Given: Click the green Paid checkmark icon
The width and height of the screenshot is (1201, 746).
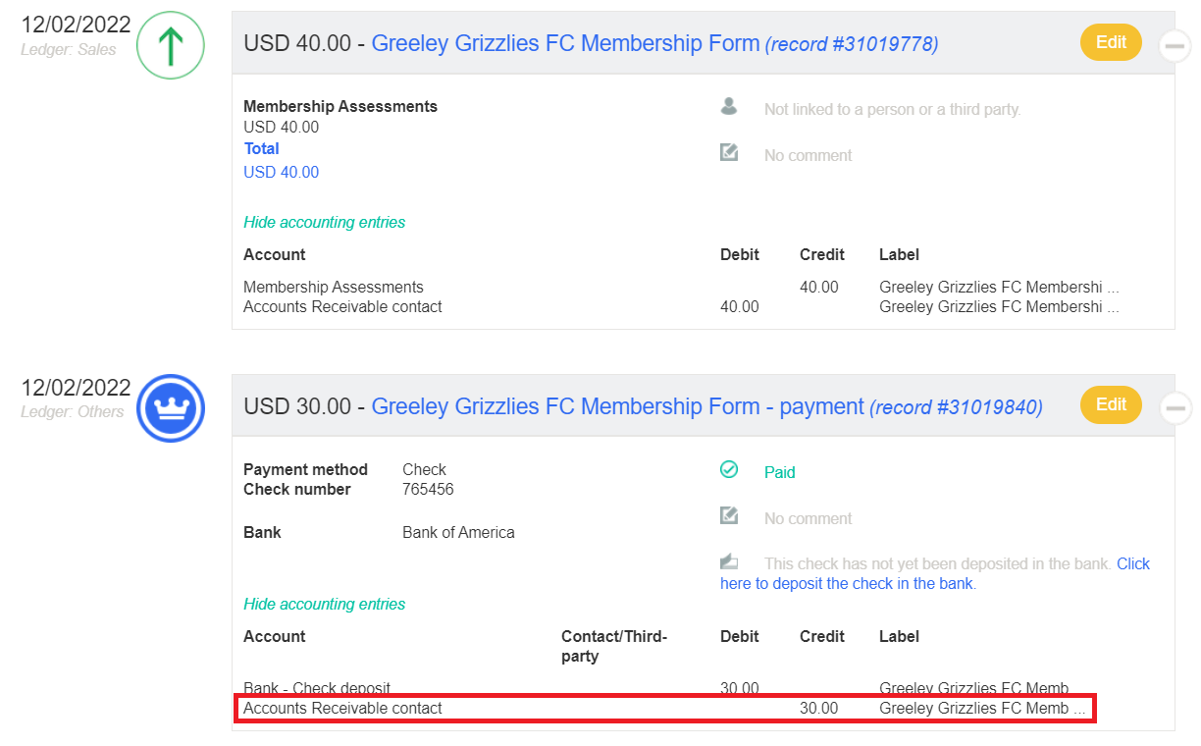Looking at the screenshot, I should click(x=729, y=470).
